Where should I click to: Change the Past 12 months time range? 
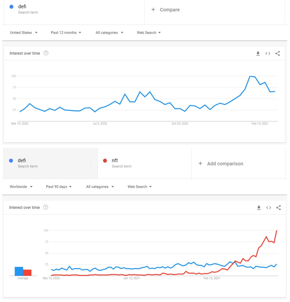(66, 32)
